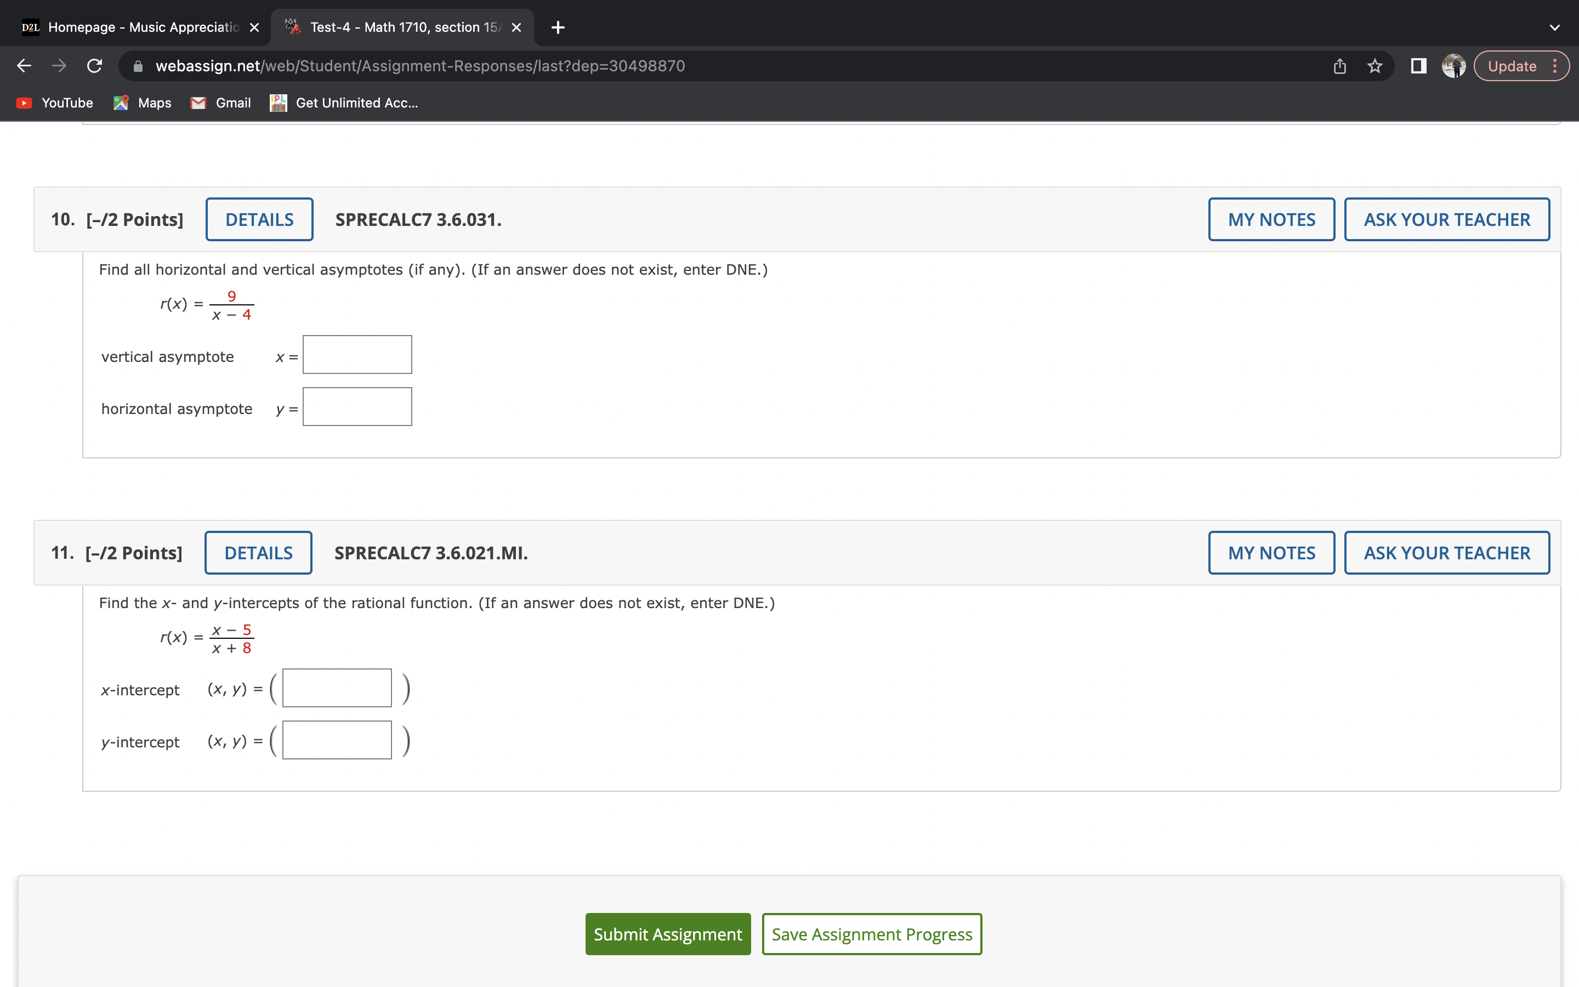This screenshot has width=1579, height=987.
Task: Open Gmail from the bookmarks bar
Action: click(220, 103)
